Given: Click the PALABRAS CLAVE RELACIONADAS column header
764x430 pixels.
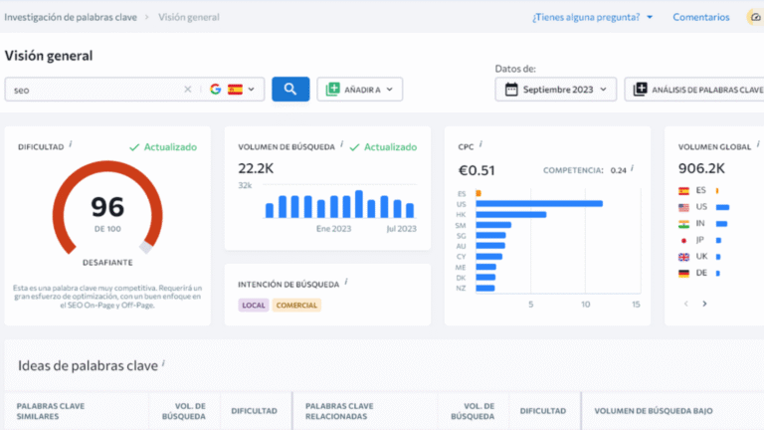Looking at the screenshot, I should coord(339,411).
